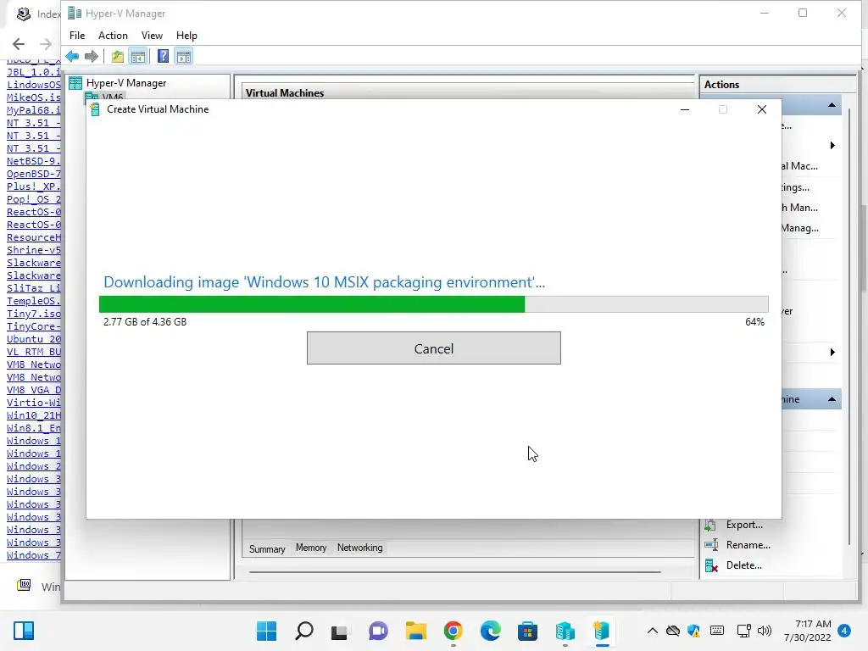Click the browser forward arrow
Screen dimensions: 868x651
point(46,44)
